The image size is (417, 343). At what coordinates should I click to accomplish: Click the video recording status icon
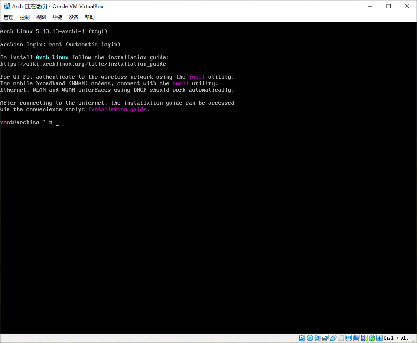[356, 338]
